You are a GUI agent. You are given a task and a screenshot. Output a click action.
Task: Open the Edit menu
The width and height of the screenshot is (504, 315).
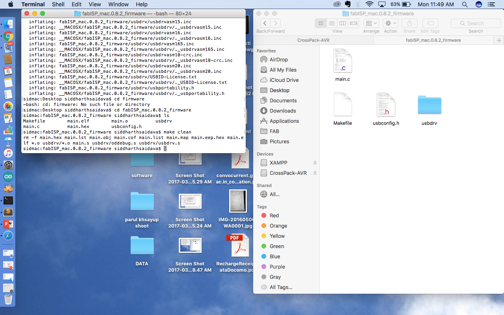(x=76, y=4)
